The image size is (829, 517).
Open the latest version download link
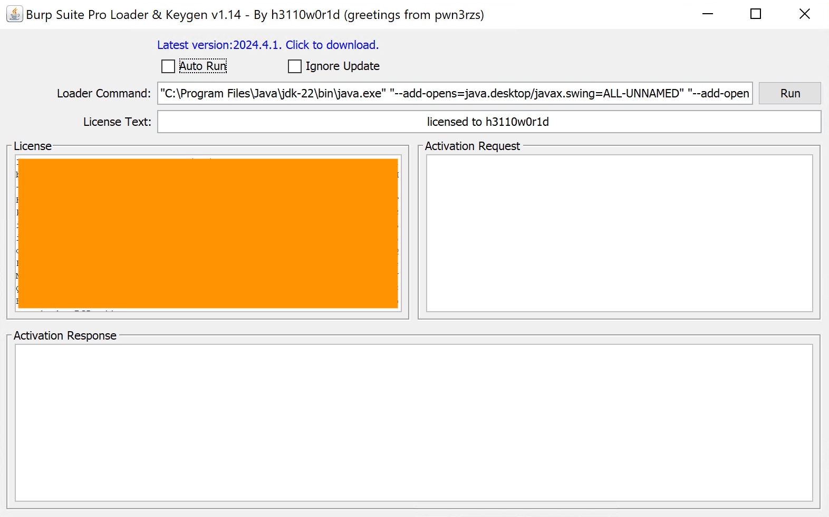click(268, 45)
